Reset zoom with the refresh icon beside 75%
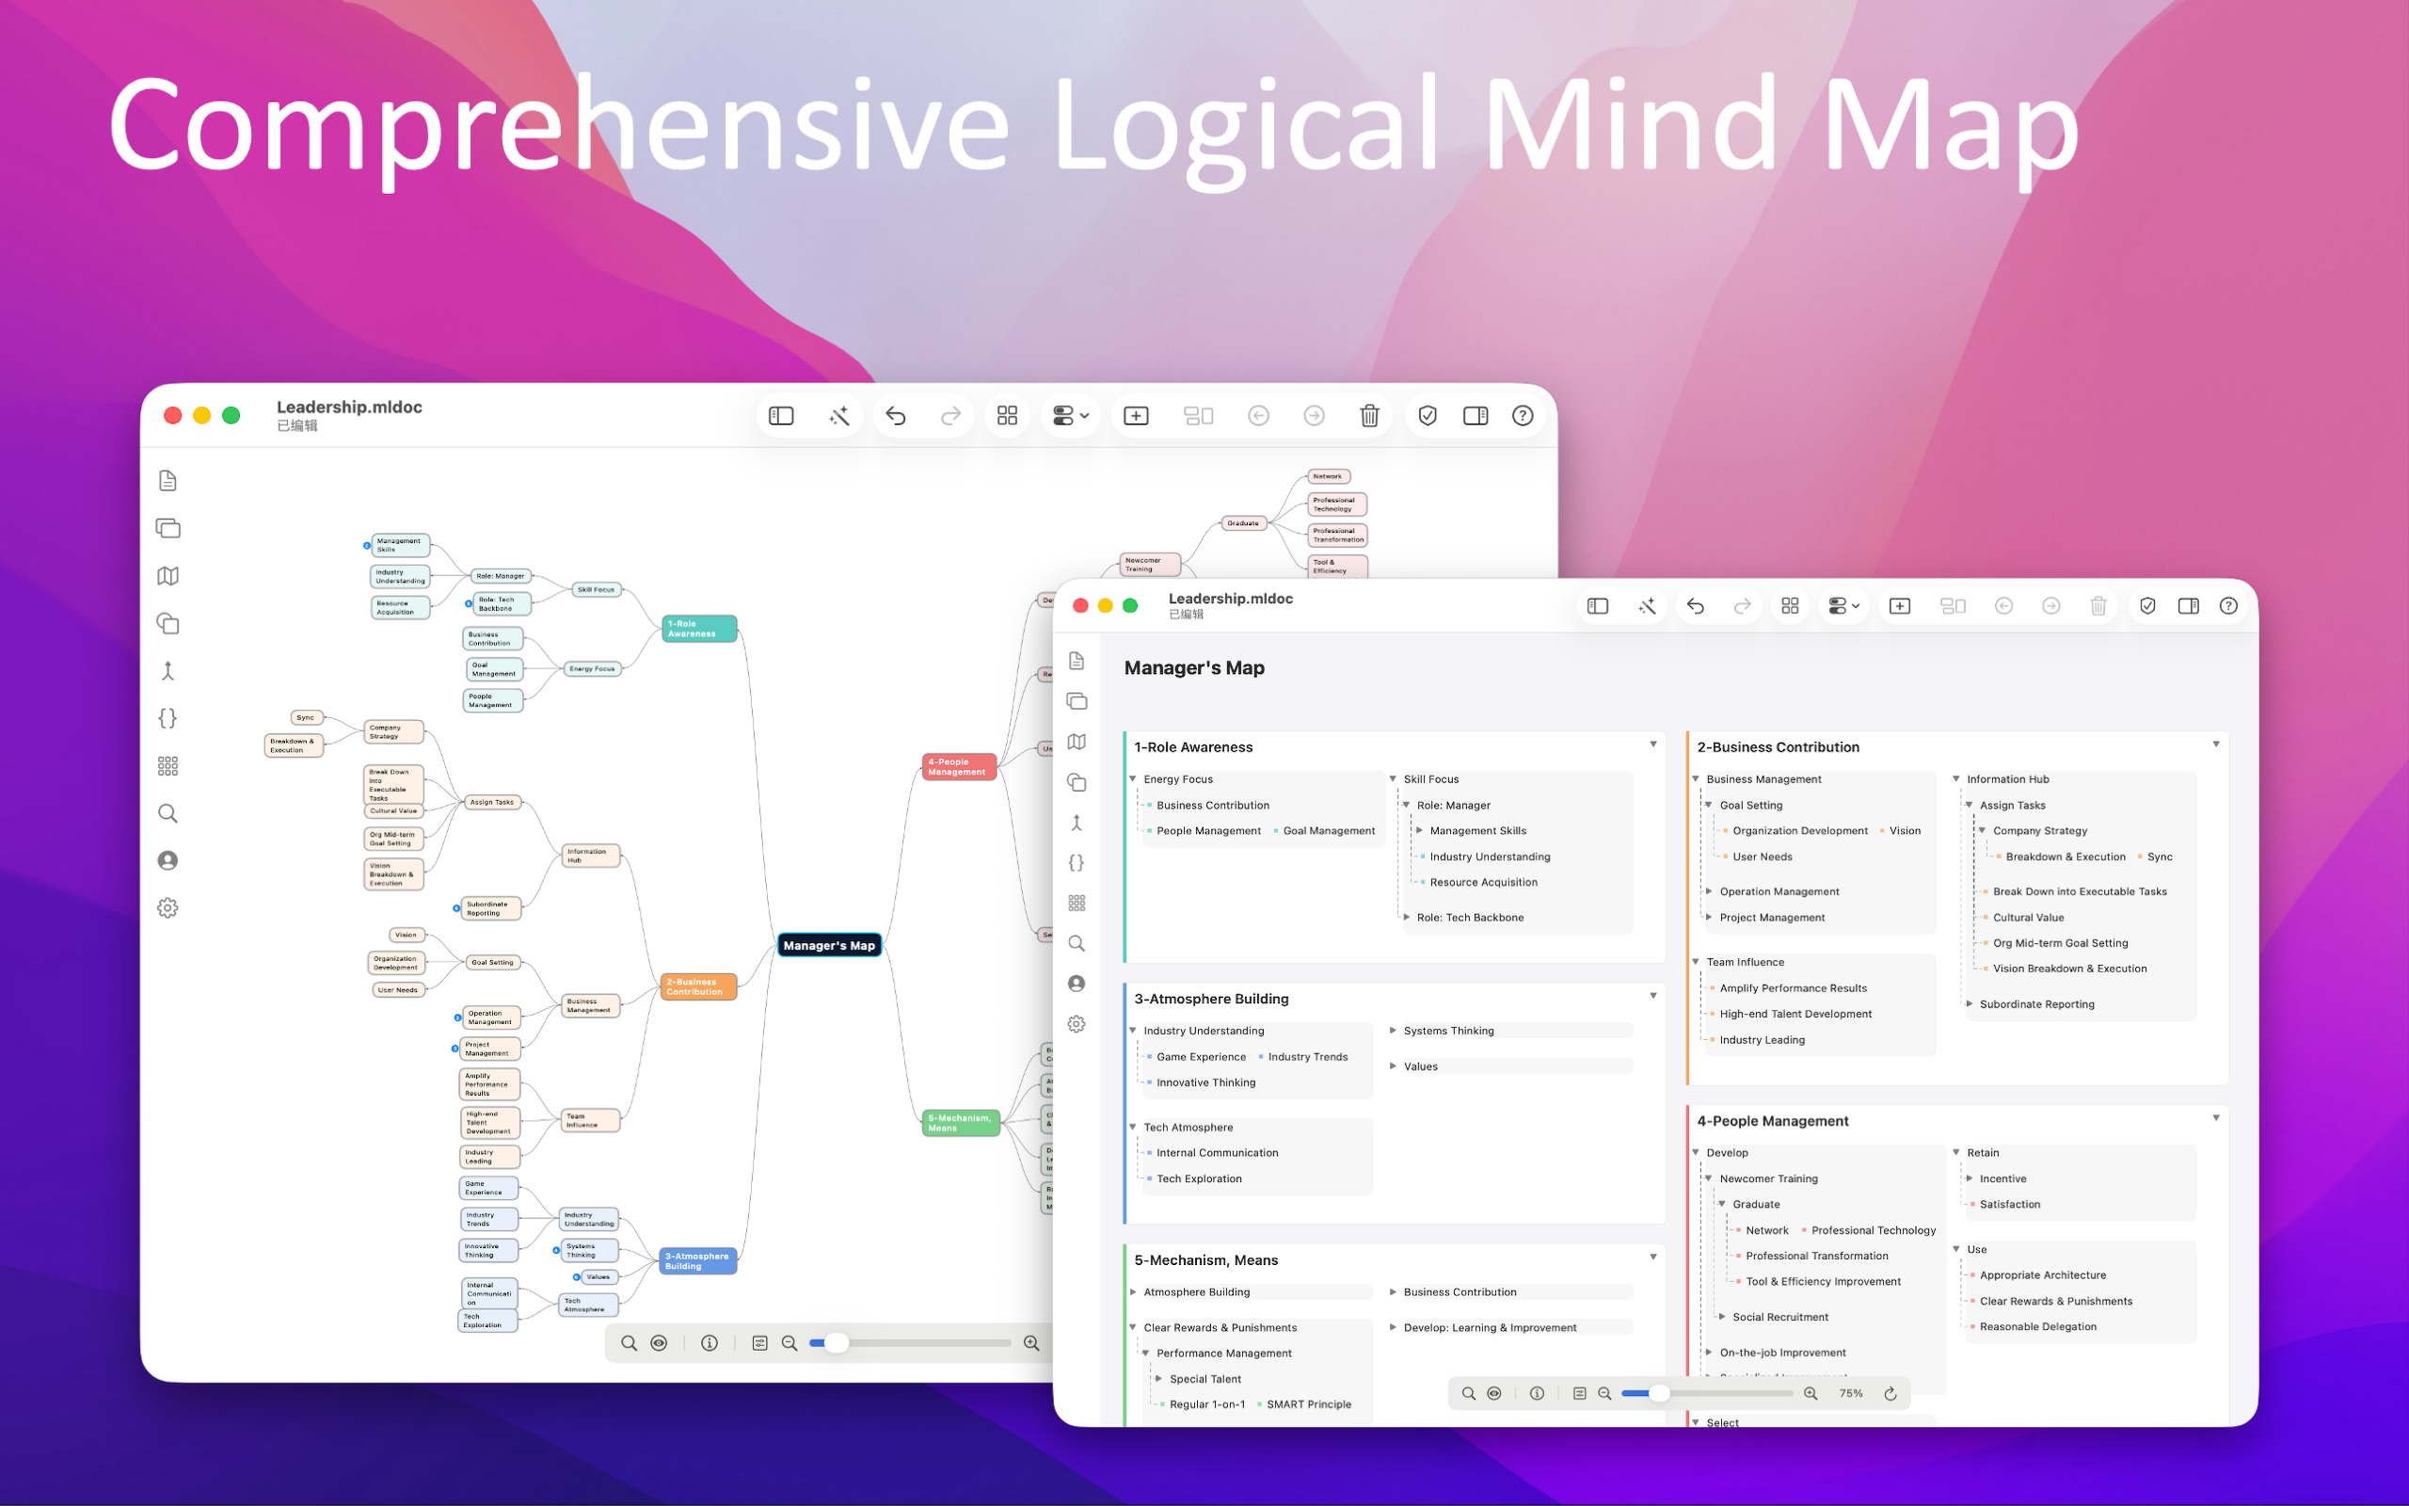This screenshot has height=1506, width=2409. (1890, 1393)
